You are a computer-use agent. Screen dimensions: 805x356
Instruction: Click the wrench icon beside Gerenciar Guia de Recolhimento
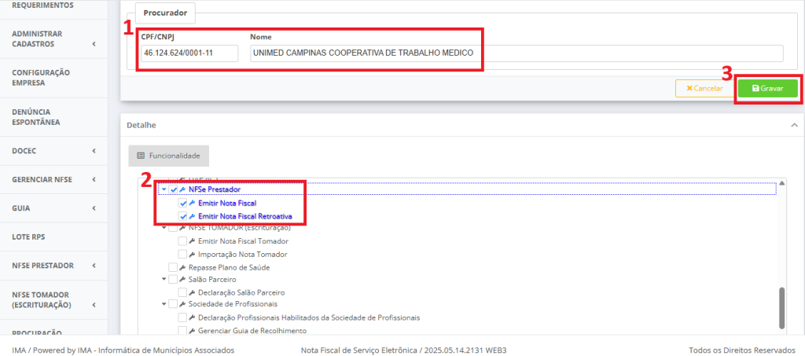point(192,330)
